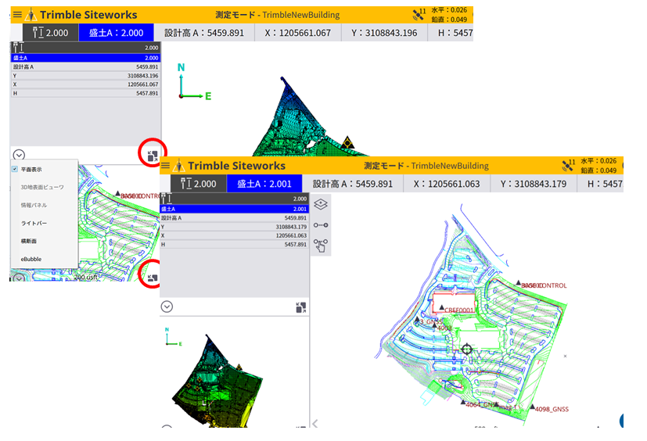Click left chevron at bottom of large map

[315, 424]
